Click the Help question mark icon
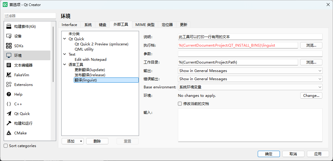This screenshot has width=333, height=161. click(x=9, y=94)
